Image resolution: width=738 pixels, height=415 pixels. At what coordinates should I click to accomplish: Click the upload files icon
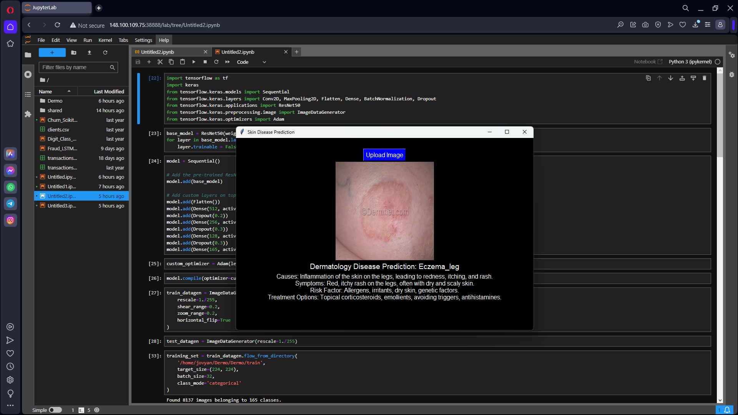click(90, 53)
